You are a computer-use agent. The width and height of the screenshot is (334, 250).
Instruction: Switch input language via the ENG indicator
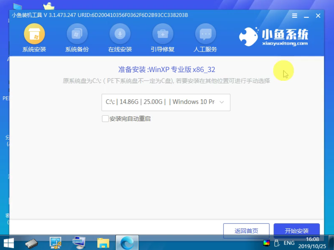click(288, 243)
